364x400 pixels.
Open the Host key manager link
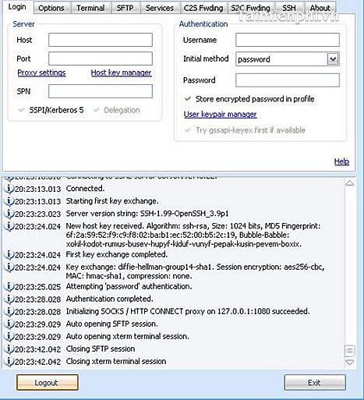click(x=121, y=73)
